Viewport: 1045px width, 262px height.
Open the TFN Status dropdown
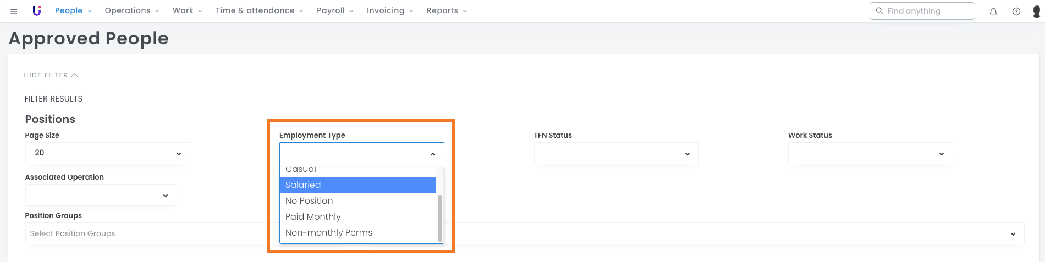[x=616, y=153]
